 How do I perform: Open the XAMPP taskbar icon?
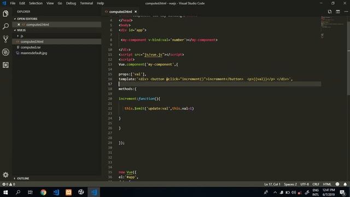click(68, 192)
